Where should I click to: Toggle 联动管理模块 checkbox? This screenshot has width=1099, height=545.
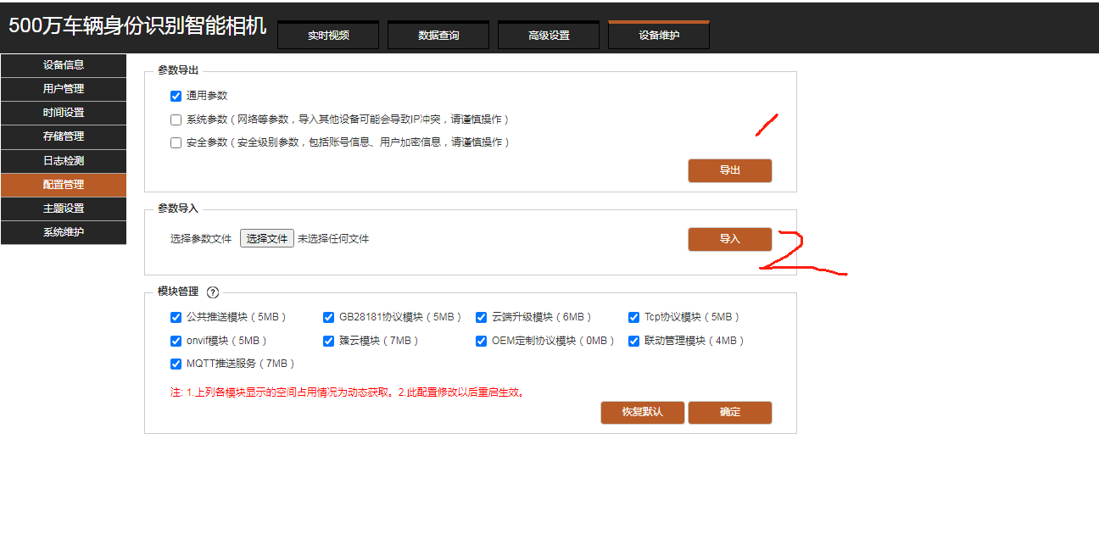[x=634, y=341]
